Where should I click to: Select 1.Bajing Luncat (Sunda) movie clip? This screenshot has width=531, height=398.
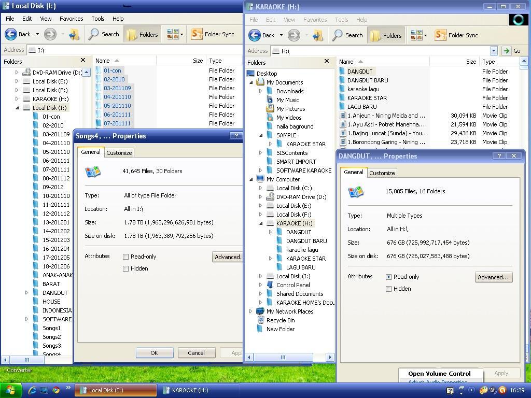point(387,133)
